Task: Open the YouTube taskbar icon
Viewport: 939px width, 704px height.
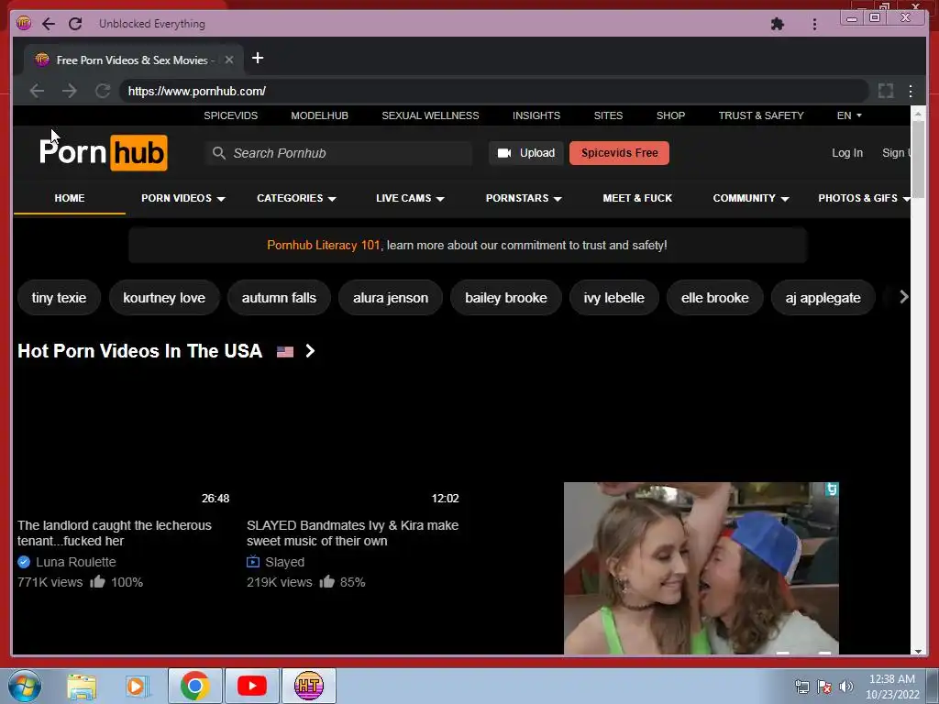Action: [251, 686]
